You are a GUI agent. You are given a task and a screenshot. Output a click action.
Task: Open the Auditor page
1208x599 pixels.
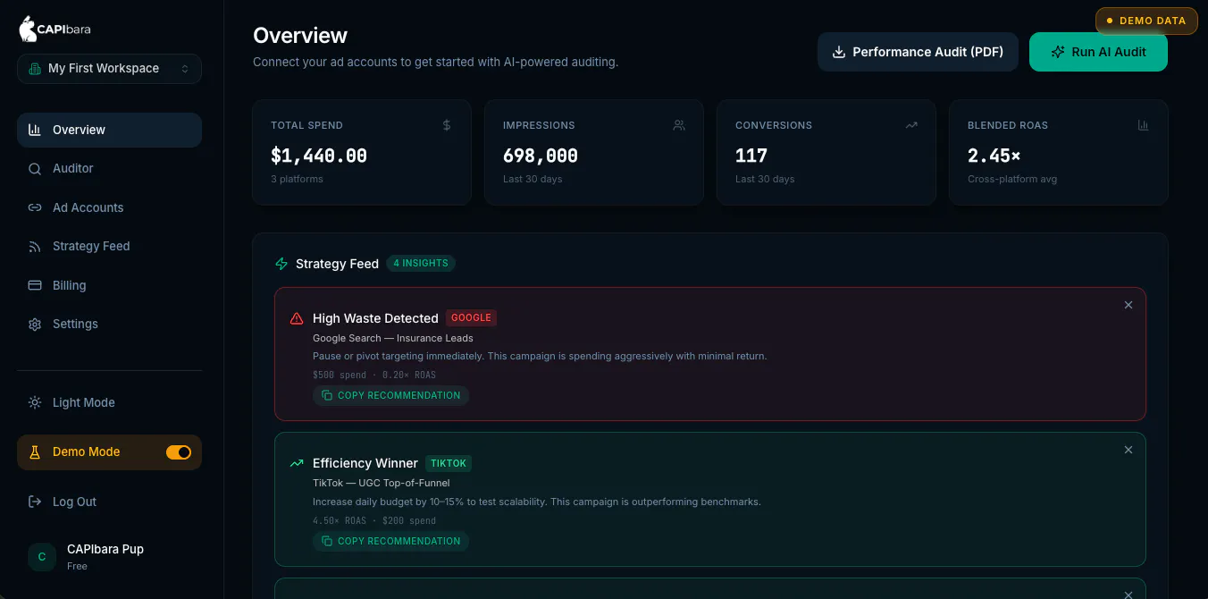pyautogui.click(x=109, y=168)
